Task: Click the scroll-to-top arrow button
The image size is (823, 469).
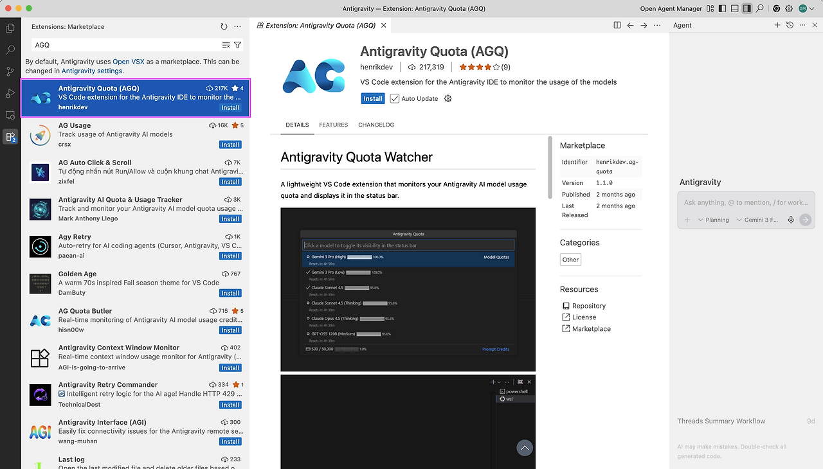Action: tap(525, 448)
